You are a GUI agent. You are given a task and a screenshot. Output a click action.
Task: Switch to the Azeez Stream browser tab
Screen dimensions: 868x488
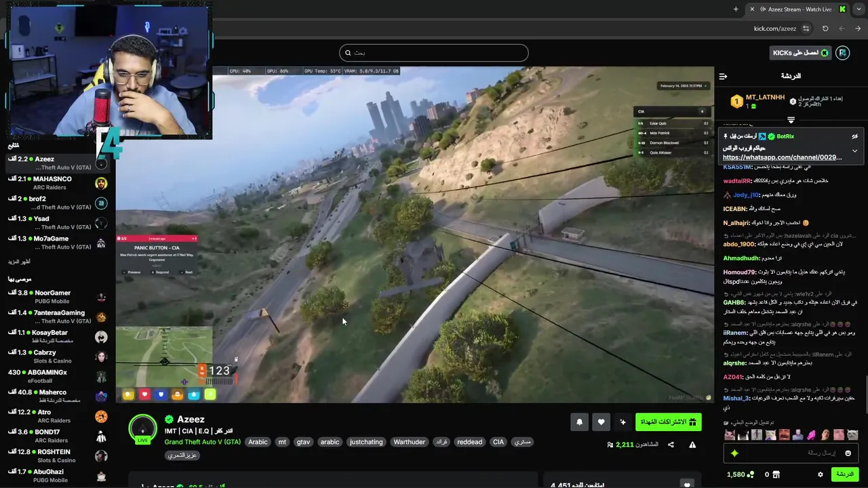click(799, 9)
